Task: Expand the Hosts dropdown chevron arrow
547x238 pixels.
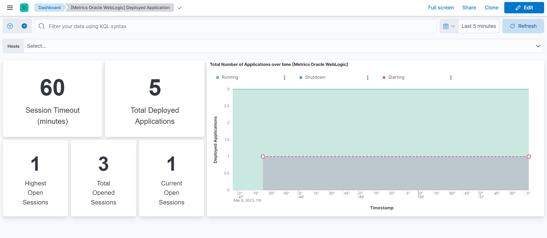Action: point(538,46)
